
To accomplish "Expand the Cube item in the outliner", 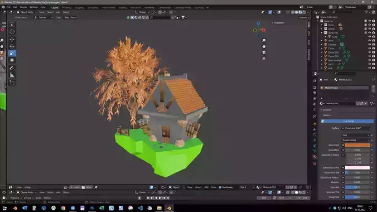I will tap(326, 37).
